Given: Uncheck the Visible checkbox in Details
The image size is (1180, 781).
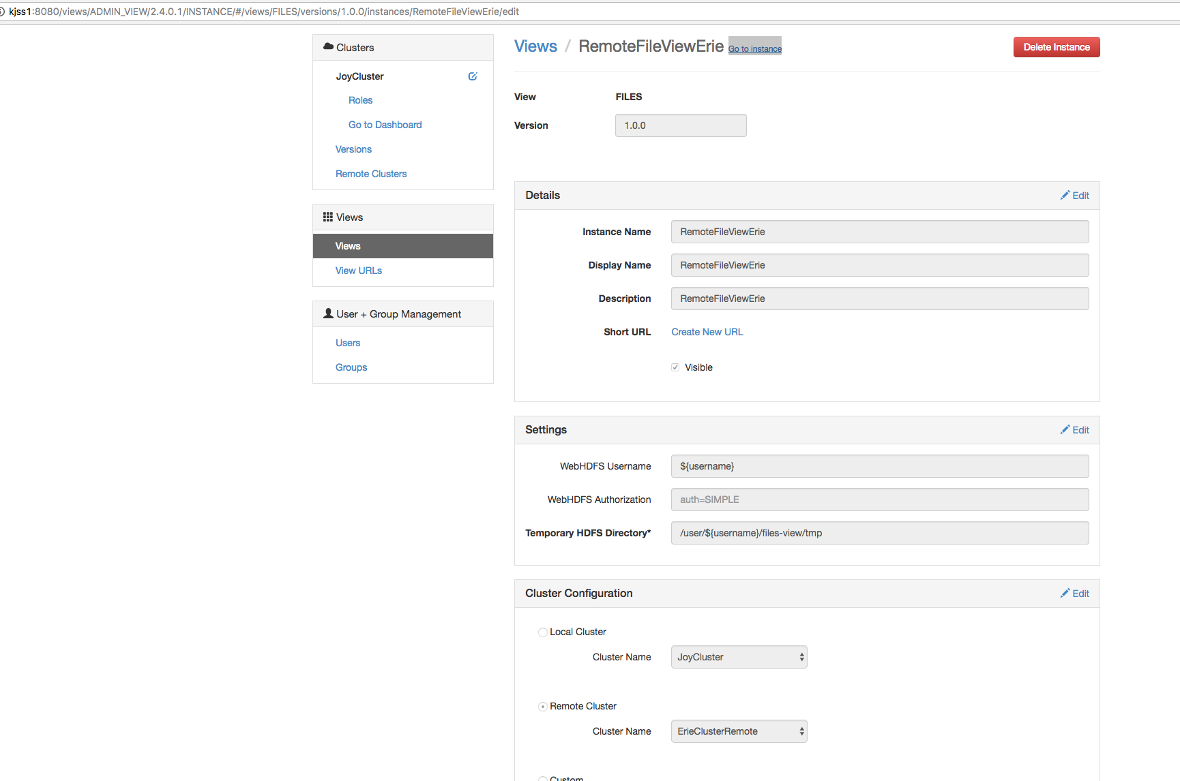Looking at the screenshot, I should [675, 367].
